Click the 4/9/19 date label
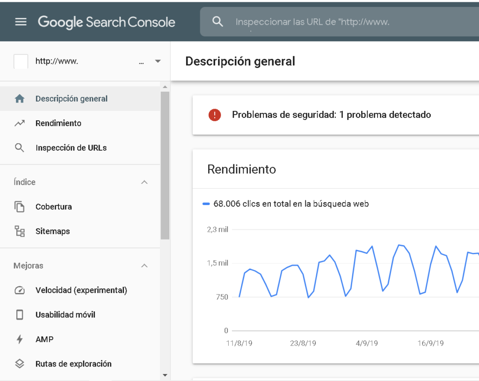Image resolution: width=479 pixels, height=381 pixels. (x=367, y=343)
